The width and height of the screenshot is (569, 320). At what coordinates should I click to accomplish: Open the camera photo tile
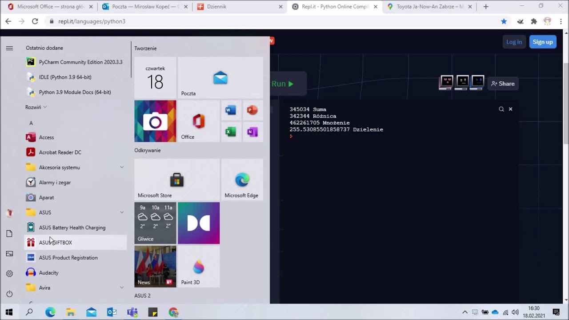point(155,121)
